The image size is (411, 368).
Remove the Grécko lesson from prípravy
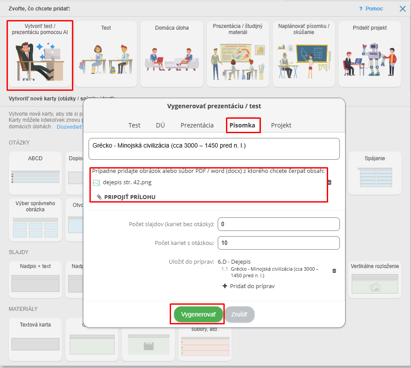pos(334,271)
